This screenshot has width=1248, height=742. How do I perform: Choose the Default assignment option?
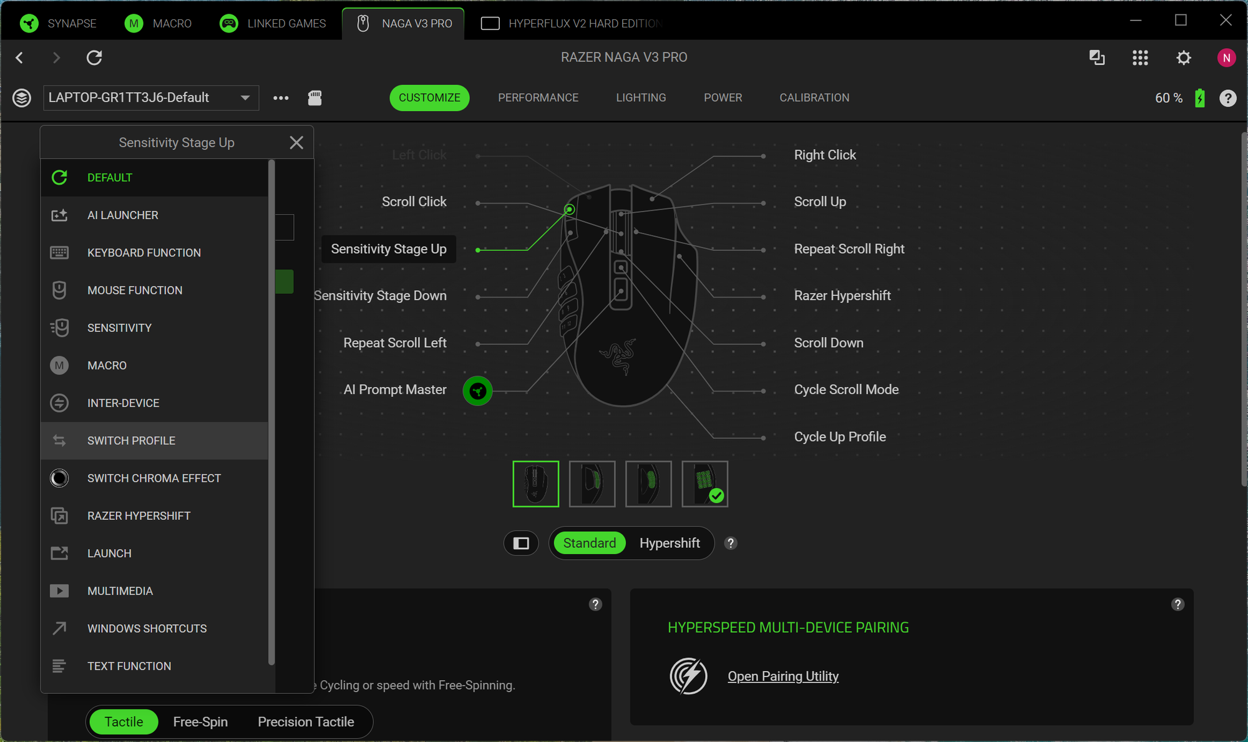155,178
